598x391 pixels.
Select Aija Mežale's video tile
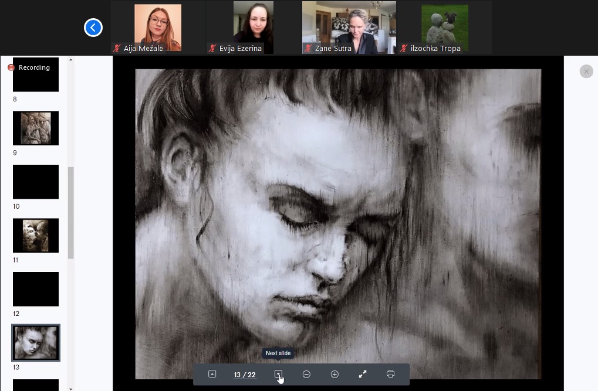pyautogui.click(x=158, y=28)
